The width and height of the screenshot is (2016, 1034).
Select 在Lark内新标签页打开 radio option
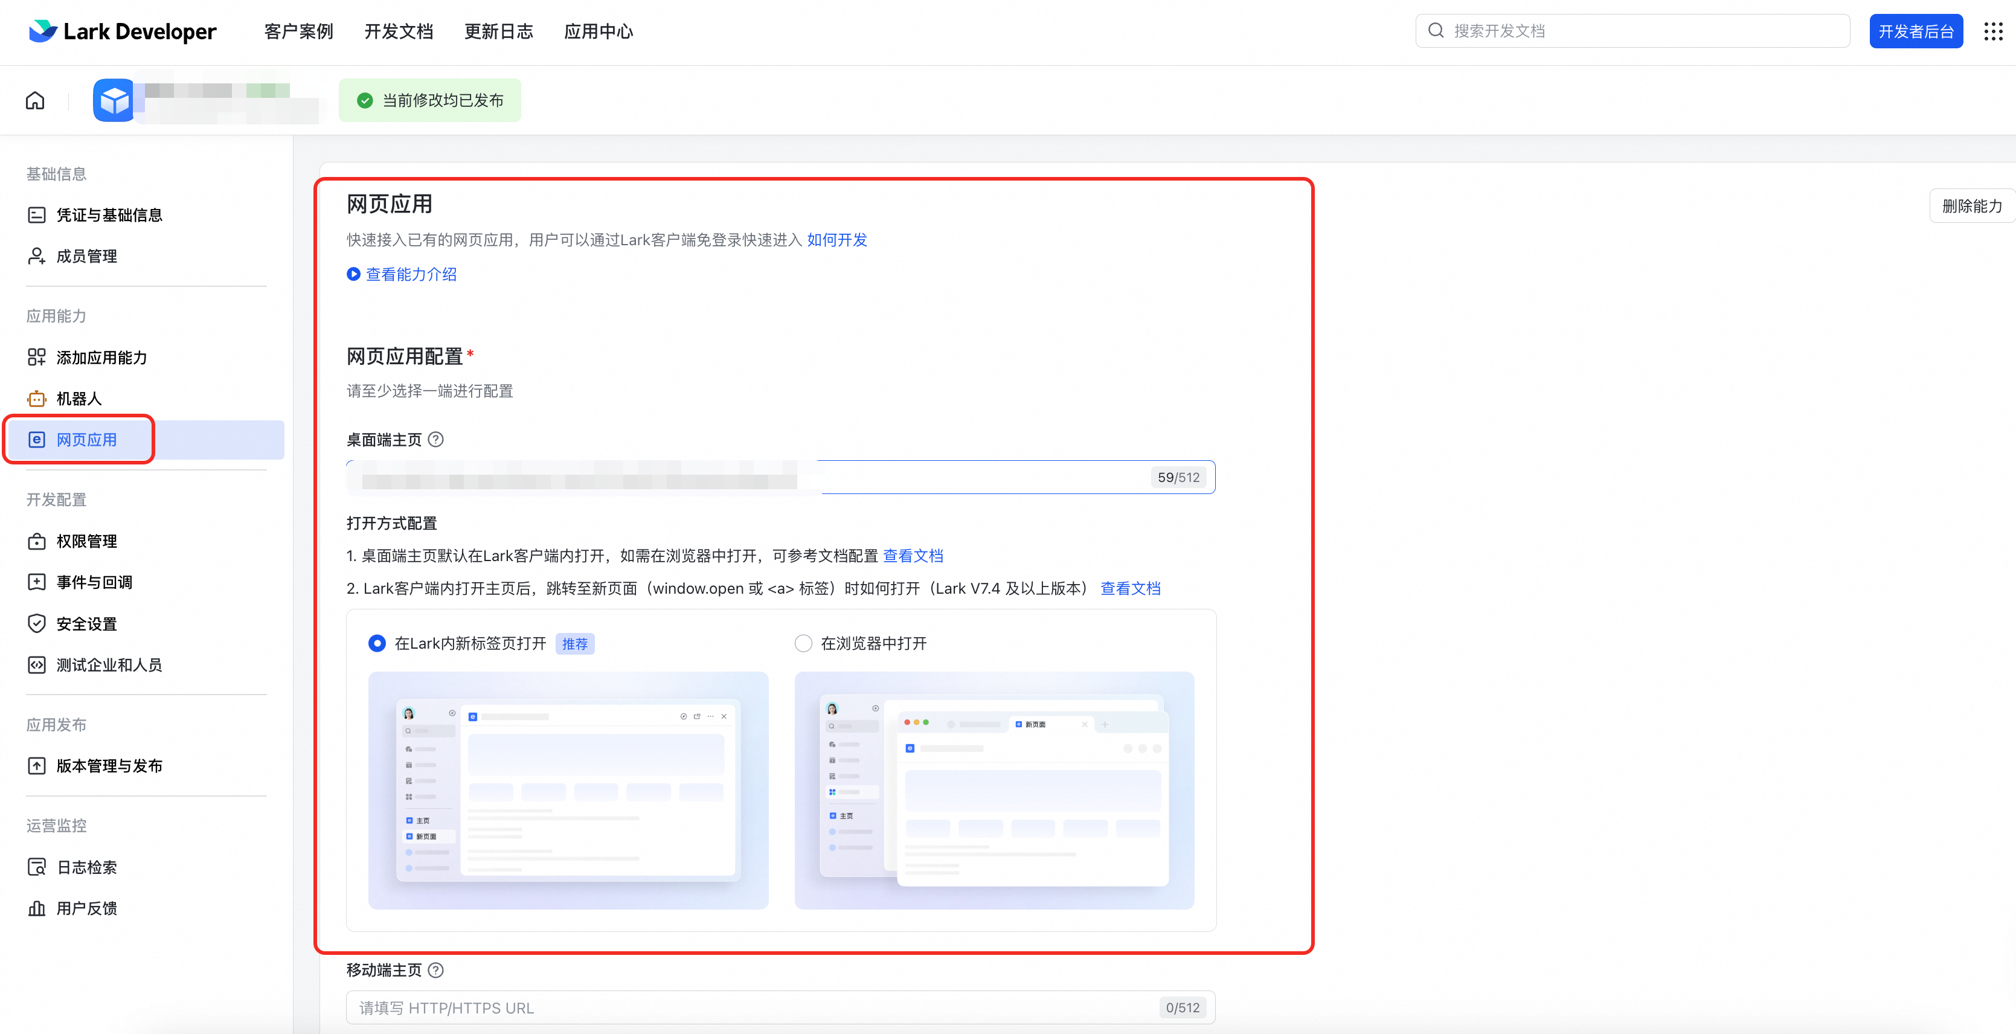[x=377, y=643]
